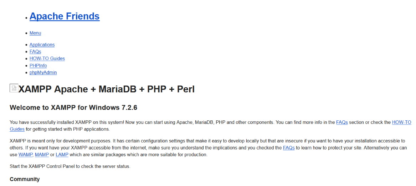Click the Welcome to XAMPP for Windows heading
The image size is (416, 186).
point(76,107)
